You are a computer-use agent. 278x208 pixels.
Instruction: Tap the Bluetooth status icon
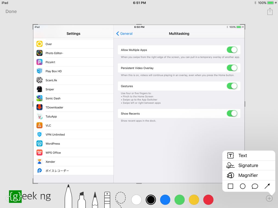(x=255, y=3)
